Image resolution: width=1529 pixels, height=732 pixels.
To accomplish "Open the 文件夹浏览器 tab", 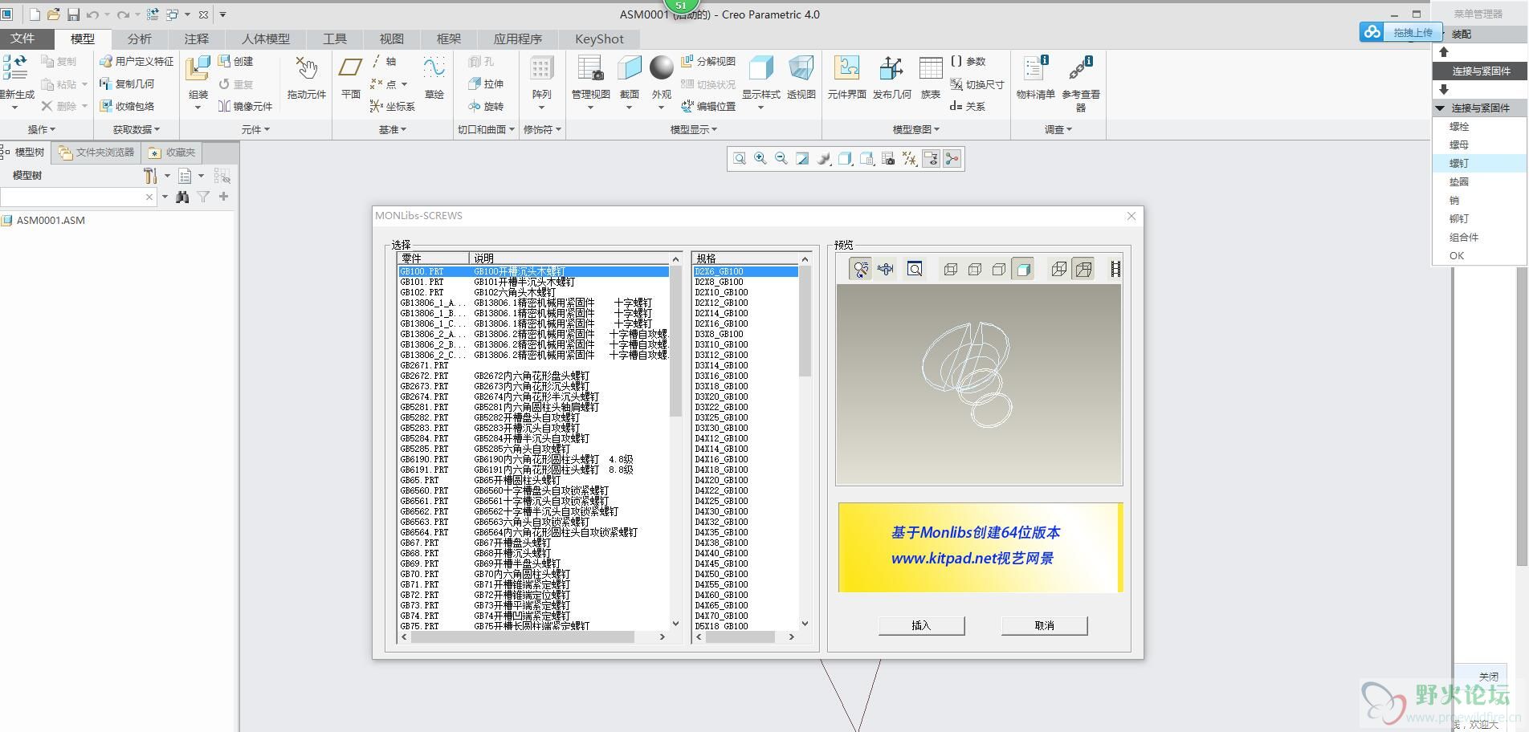I will click(96, 152).
